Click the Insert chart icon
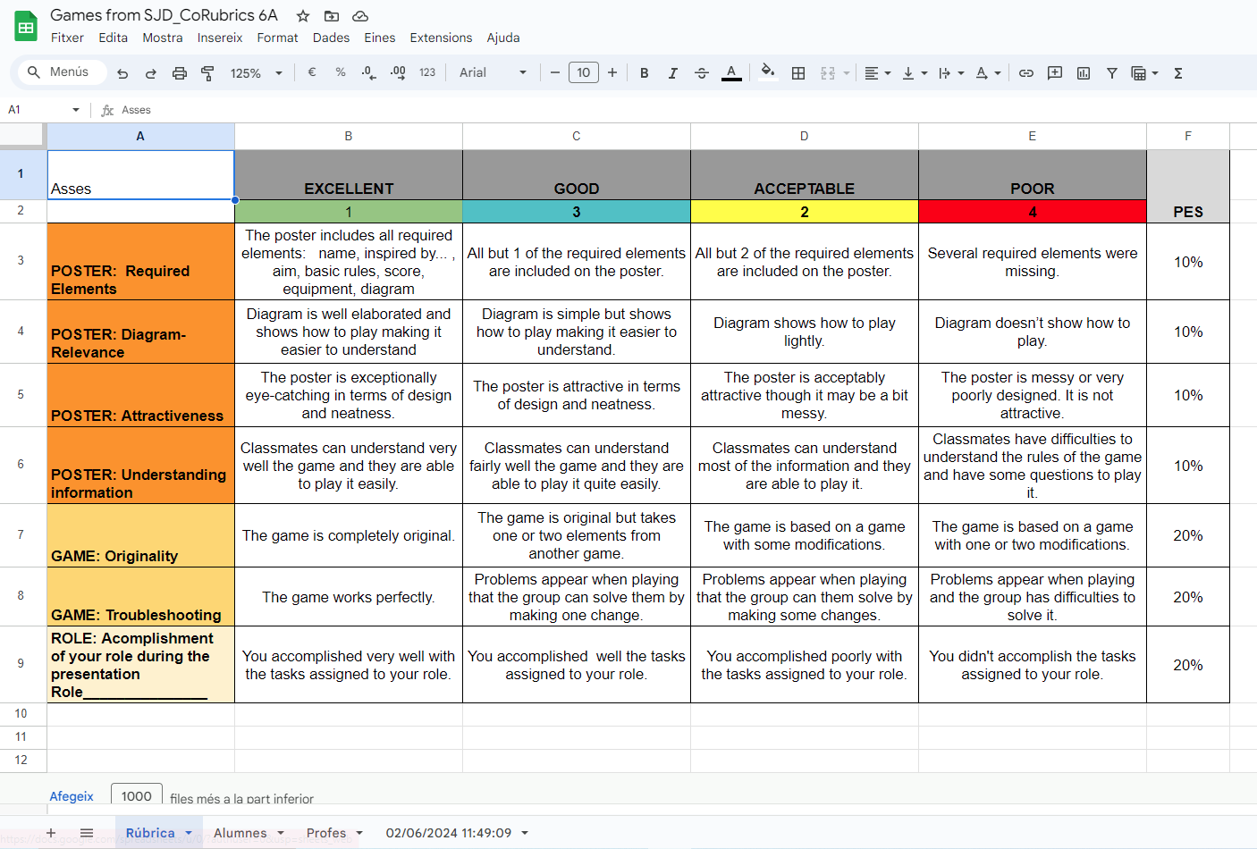This screenshot has width=1257, height=849. click(x=1084, y=73)
